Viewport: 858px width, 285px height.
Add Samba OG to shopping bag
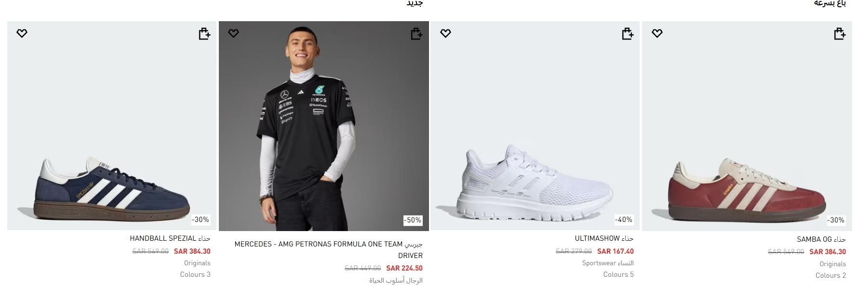pos(840,34)
